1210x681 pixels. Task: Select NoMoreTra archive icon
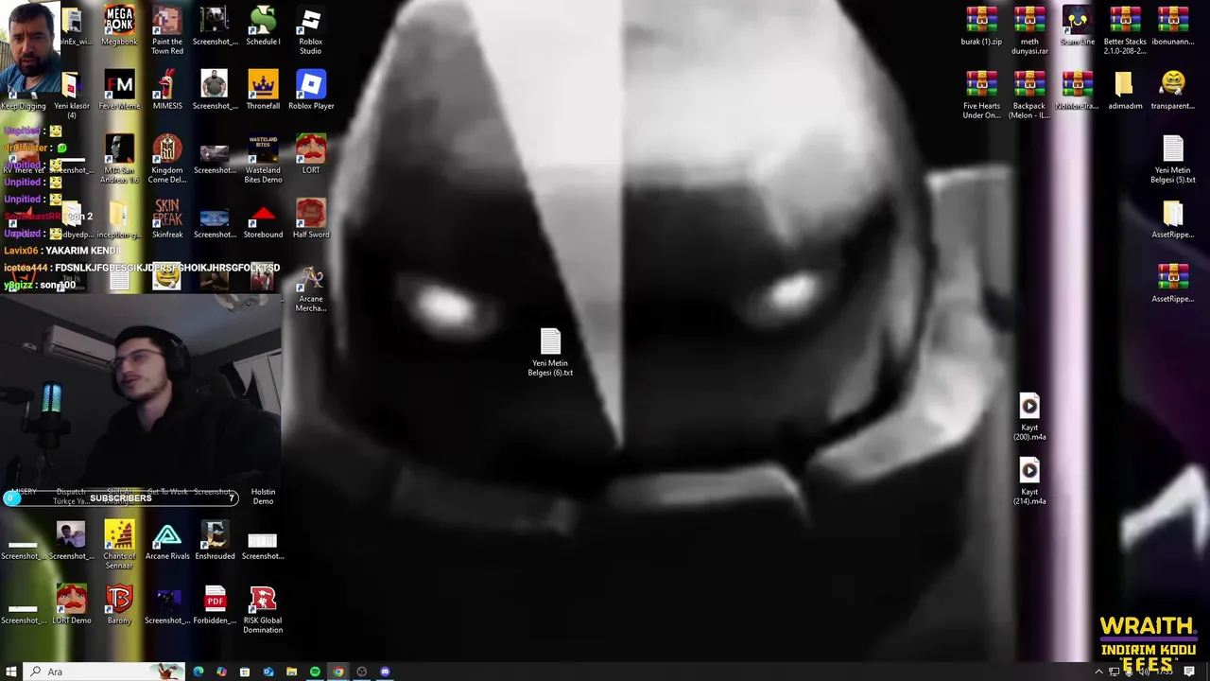pyautogui.click(x=1077, y=90)
